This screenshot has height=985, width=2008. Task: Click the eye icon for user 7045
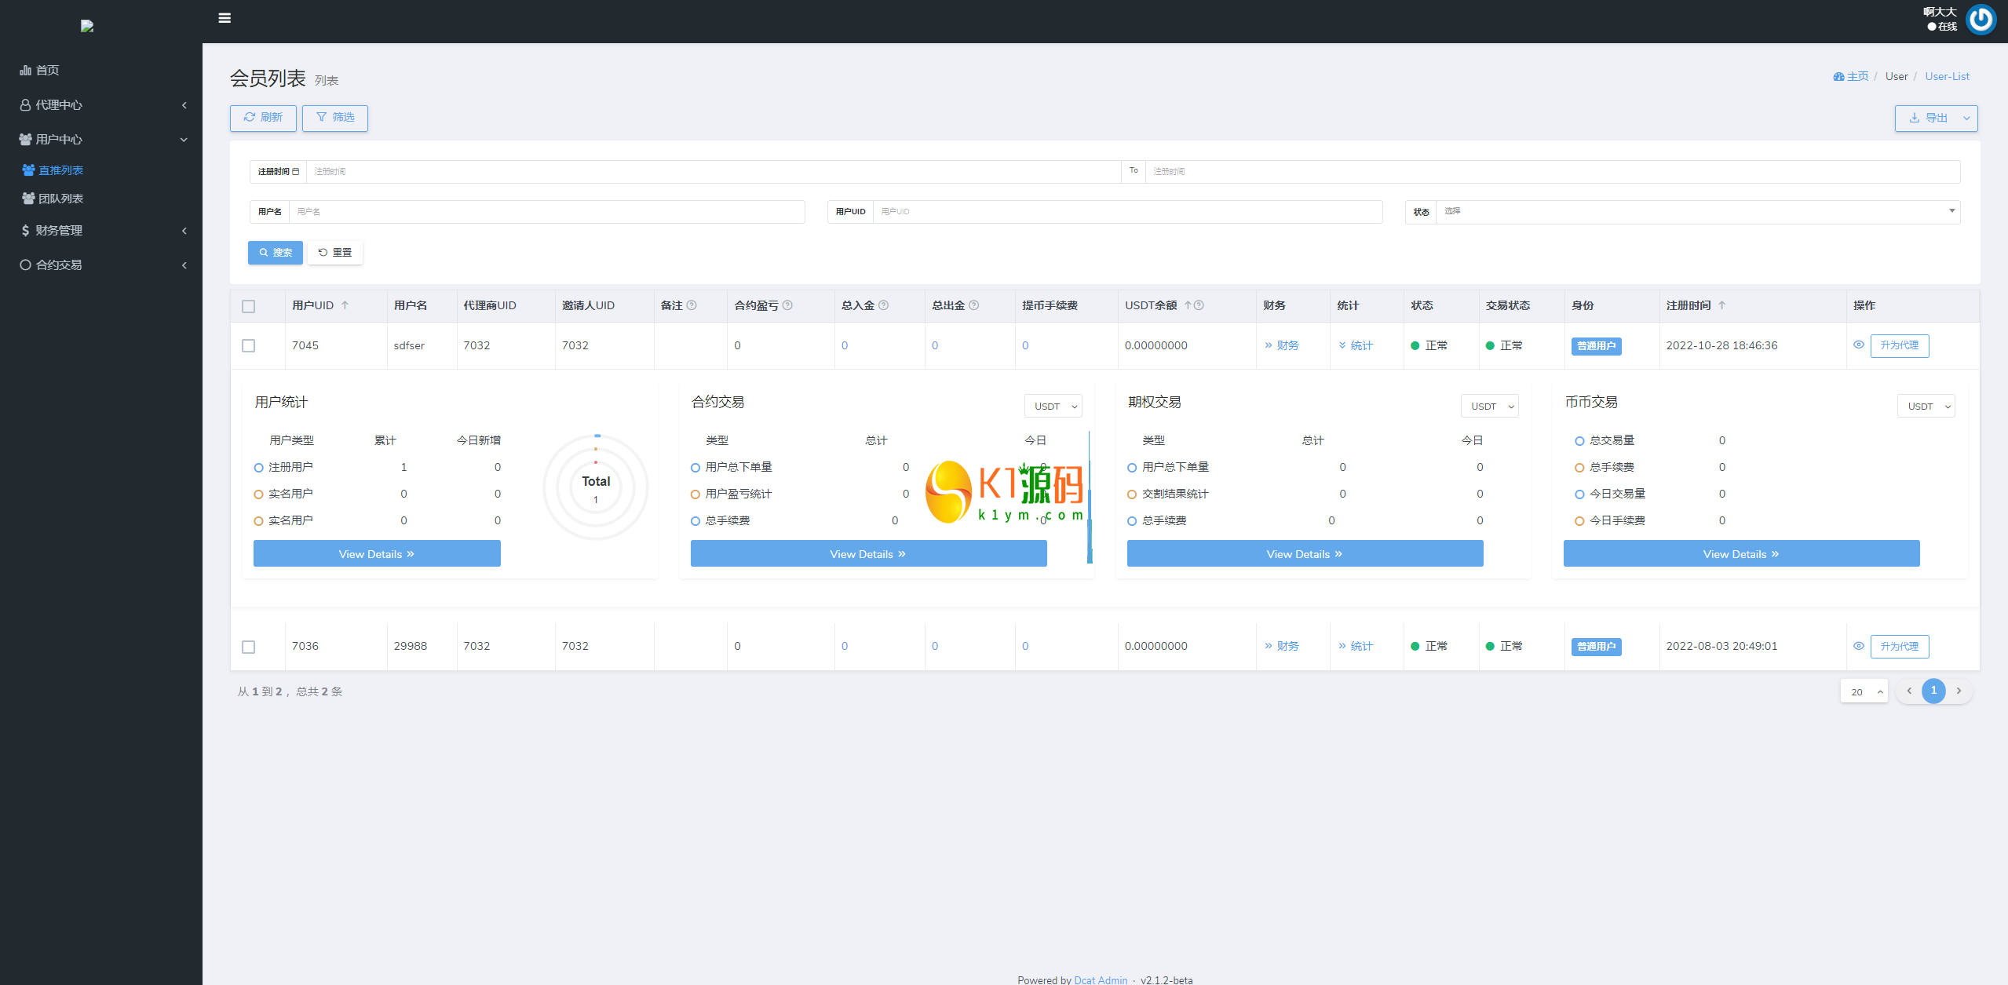click(x=1858, y=345)
